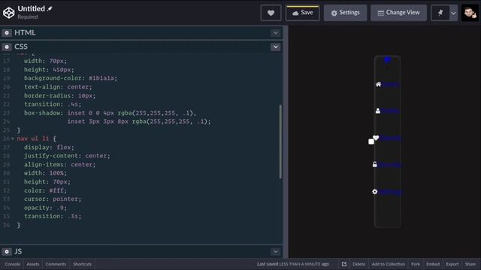Open the Assets panel
Screen dimensions: 481x270
[x=33, y=264]
